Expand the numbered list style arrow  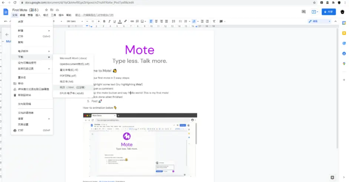(198, 21)
